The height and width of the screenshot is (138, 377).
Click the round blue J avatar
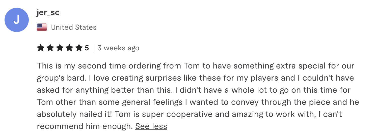[x=17, y=20]
